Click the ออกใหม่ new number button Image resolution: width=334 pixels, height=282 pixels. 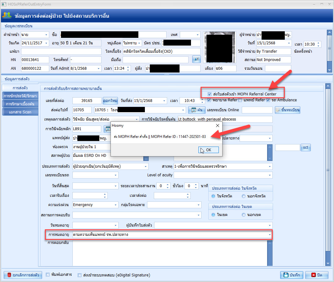click(x=110, y=100)
